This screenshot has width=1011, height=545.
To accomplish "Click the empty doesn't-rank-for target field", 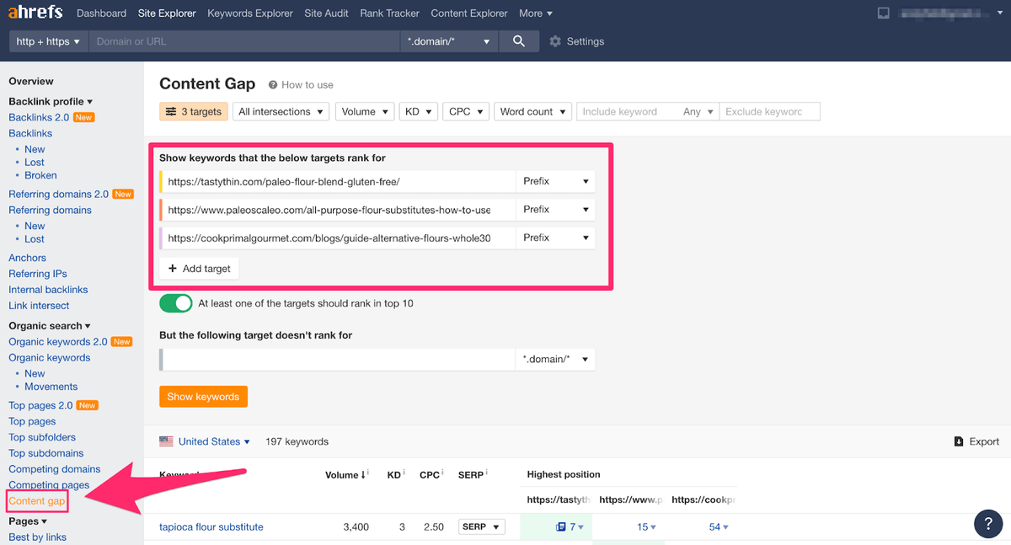I will (339, 360).
